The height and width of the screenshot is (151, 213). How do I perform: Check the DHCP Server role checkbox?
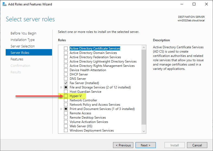coord(66,74)
